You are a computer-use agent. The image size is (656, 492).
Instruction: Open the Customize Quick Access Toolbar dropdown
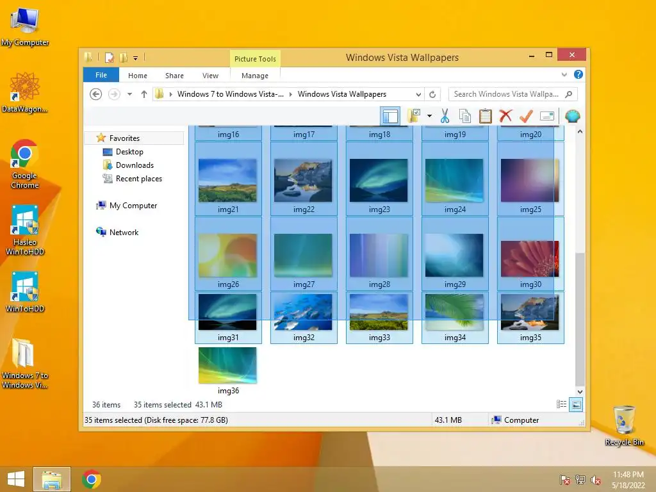pos(136,58)
